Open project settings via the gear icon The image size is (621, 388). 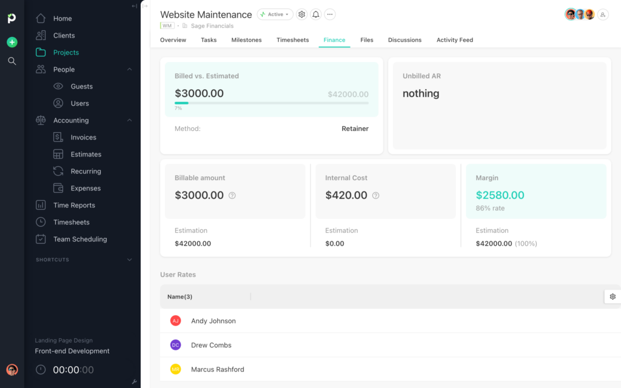click(301, 14)
